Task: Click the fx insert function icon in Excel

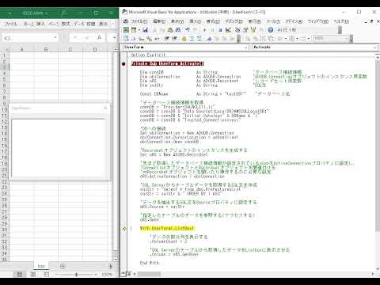Action: click(x=100, y=38)
